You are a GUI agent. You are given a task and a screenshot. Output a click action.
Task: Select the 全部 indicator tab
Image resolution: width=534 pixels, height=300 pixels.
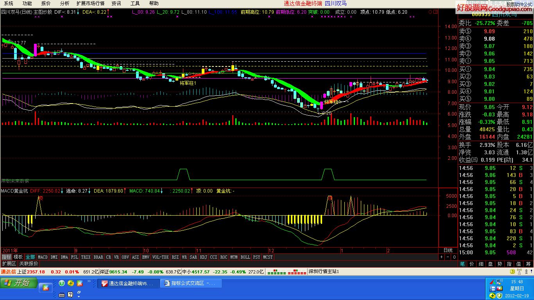pyautogui.click(x=30, y=257)
